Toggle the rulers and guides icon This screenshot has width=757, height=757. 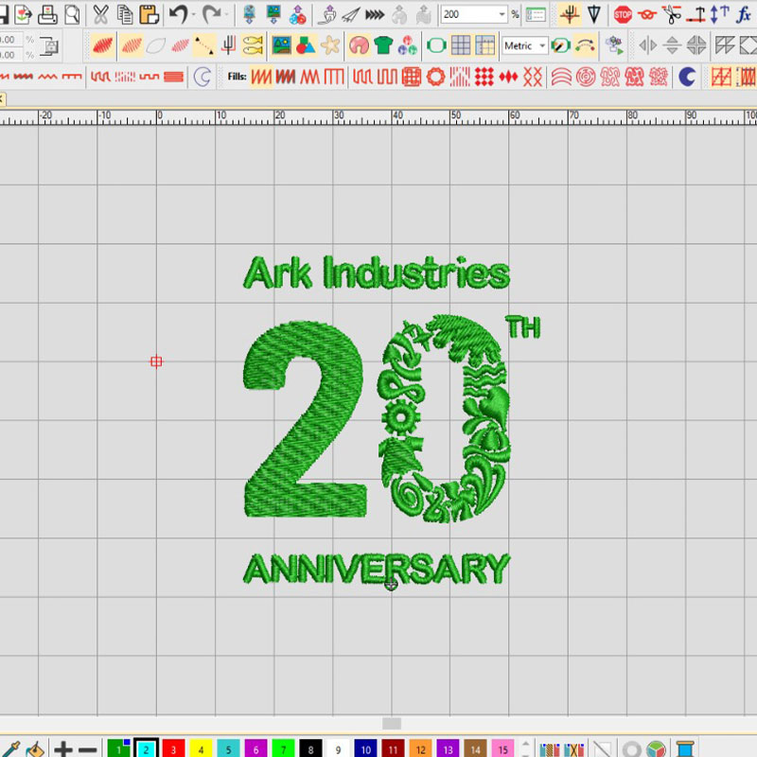(x=484, y=45)
